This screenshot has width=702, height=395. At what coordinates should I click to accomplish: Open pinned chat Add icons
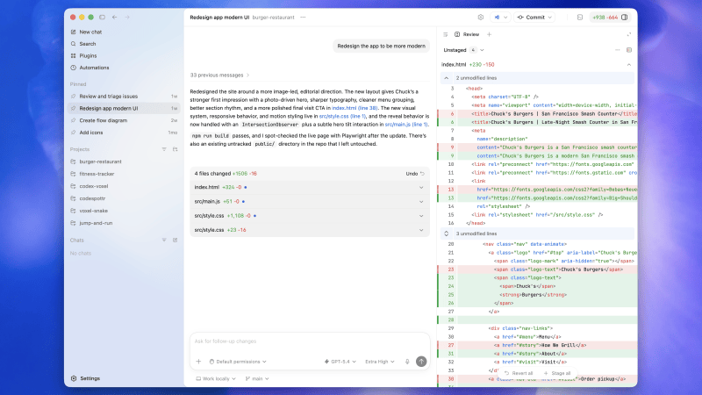coord(124,133)
